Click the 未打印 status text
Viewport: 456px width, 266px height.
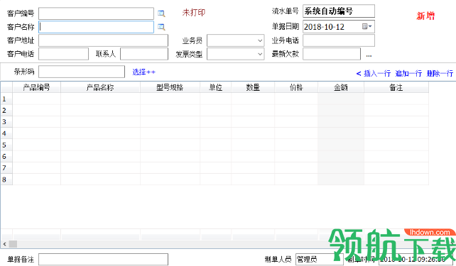pos(194,13)
